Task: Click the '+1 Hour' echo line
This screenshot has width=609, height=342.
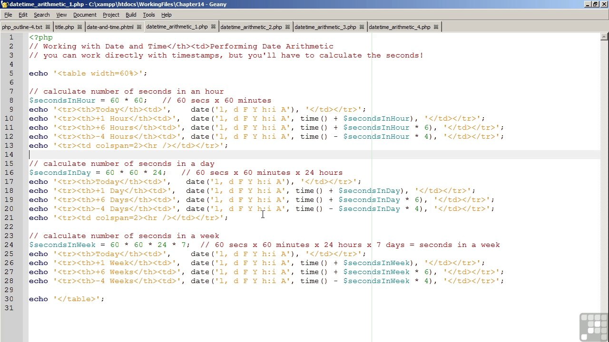Action: pyautogui.click(x=257, y=118)
